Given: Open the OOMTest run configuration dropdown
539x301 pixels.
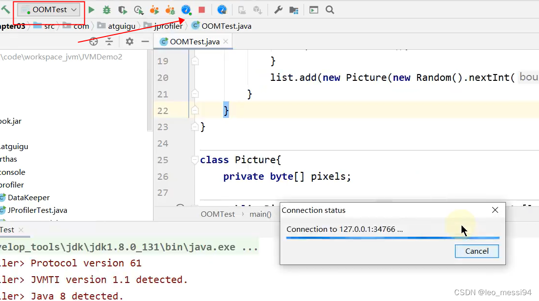Looking at the screenshot, I should point(49,10).
